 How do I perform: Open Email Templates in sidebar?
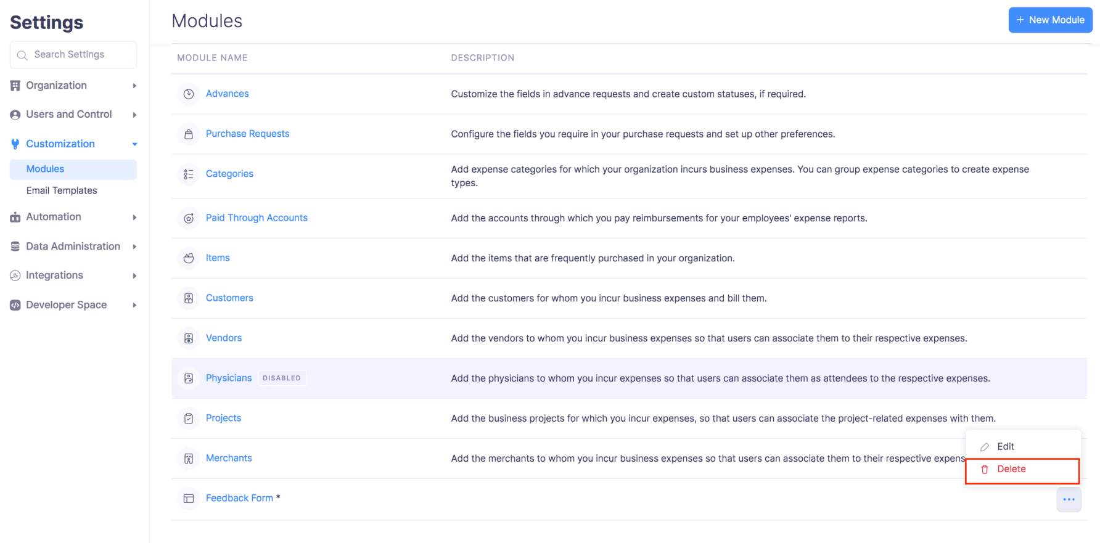pos(62,190)
